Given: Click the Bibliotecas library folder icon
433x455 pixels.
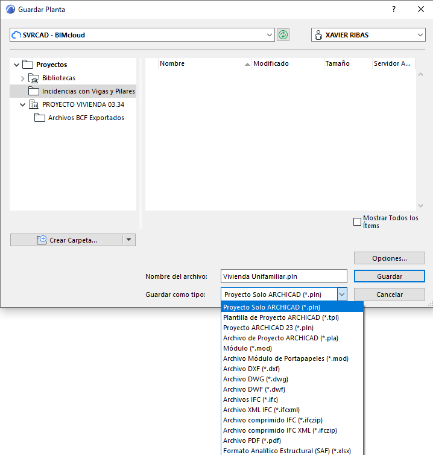Looking at the screenshot, I should click(x=34, y=78).
